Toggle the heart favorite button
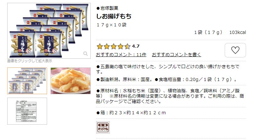 (x=235, y=50)
